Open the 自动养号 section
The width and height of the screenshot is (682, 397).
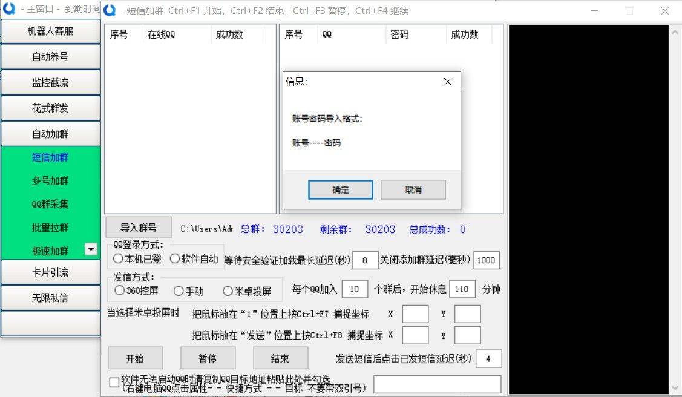coord(50,57)
